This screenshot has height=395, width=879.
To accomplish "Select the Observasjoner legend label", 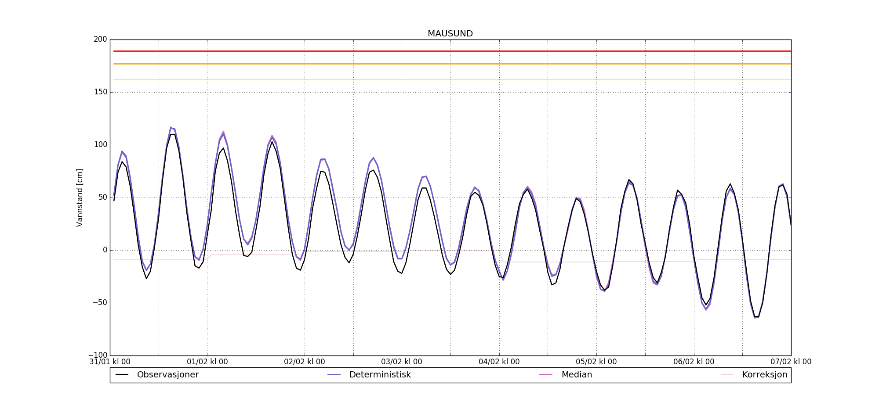I will click(x=167, y=375).
